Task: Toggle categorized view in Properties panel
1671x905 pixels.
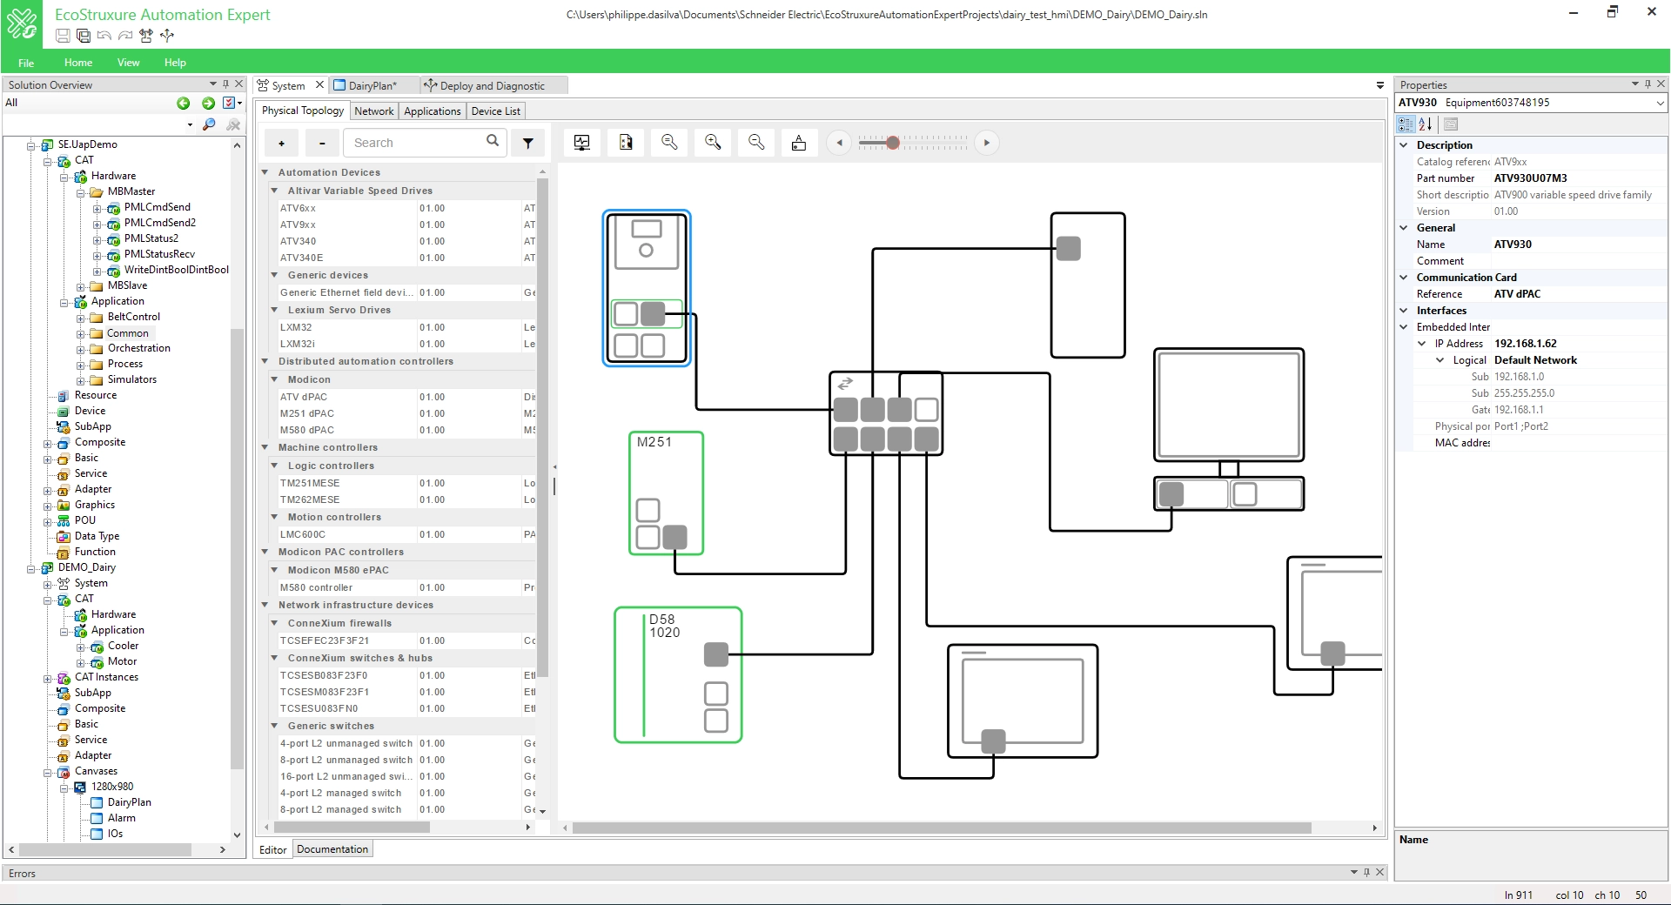Action: coord(1404,124)
